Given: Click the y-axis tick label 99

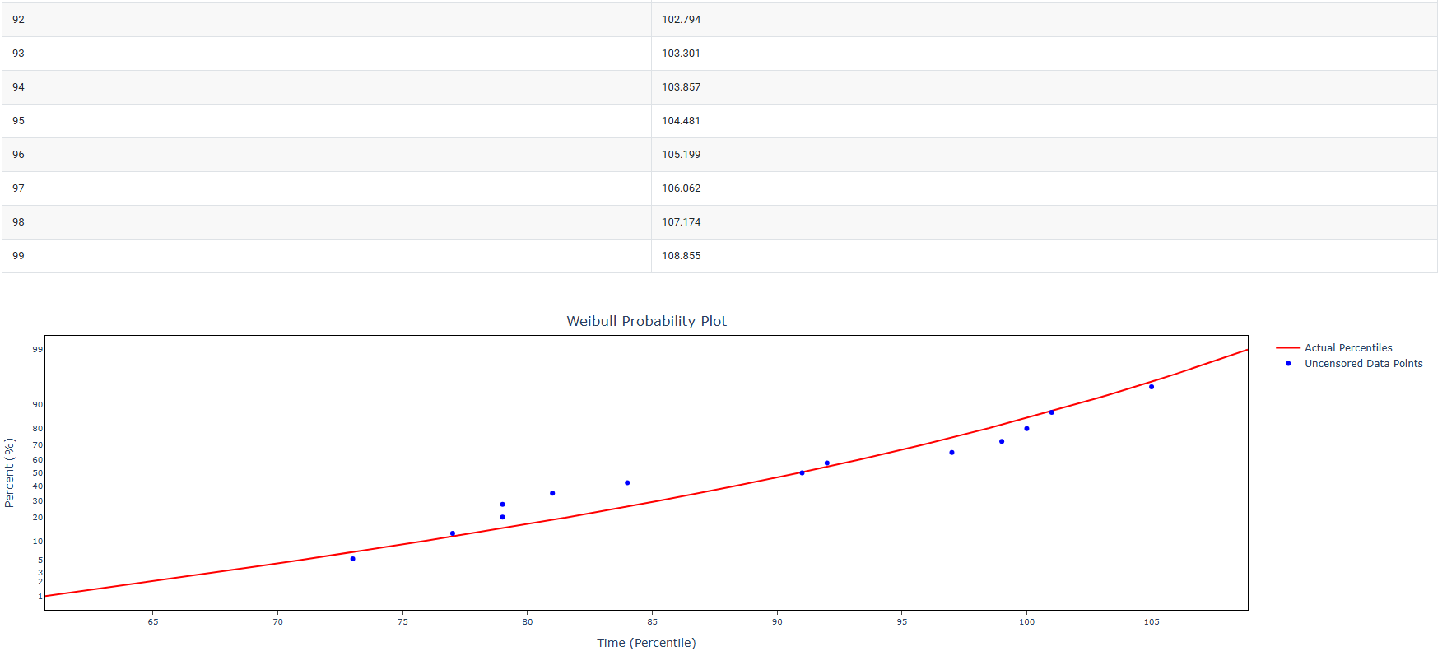Looking at the screenshot, I should tap(38, 350).
